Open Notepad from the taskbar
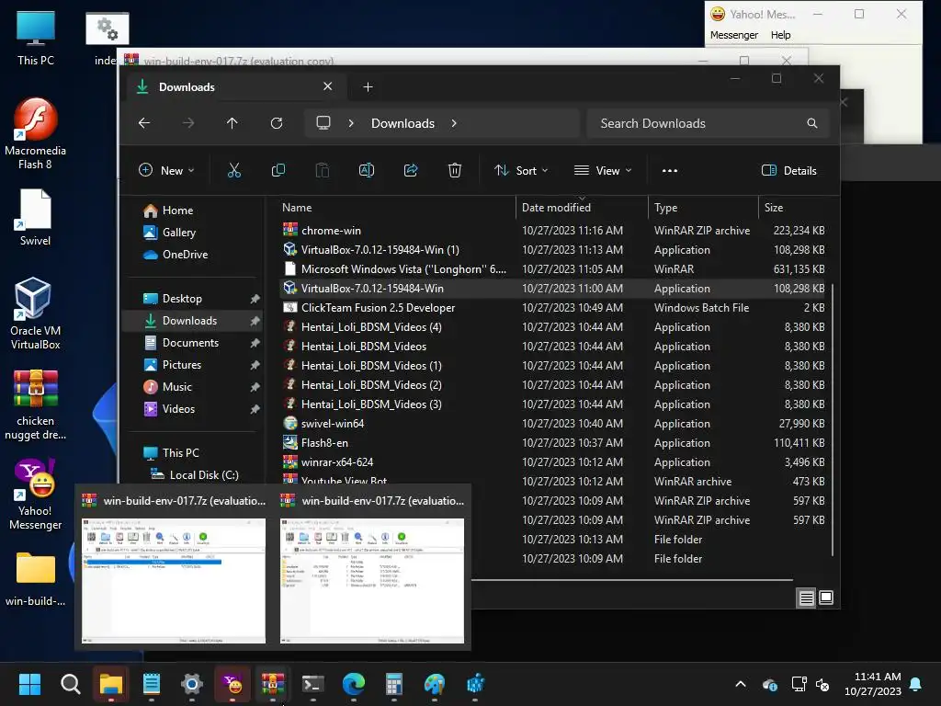941x706 pixels. [x=152, y=684]
